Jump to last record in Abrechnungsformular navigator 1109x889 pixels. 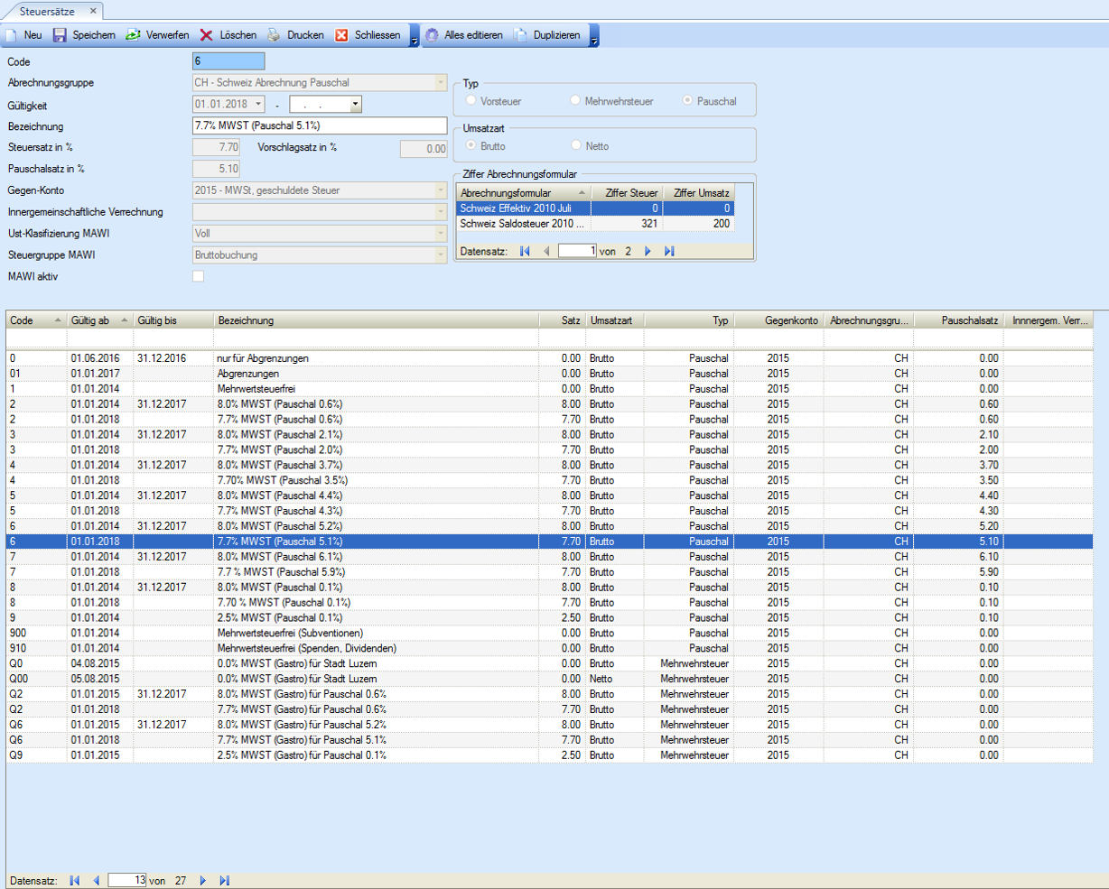point(669,251)
